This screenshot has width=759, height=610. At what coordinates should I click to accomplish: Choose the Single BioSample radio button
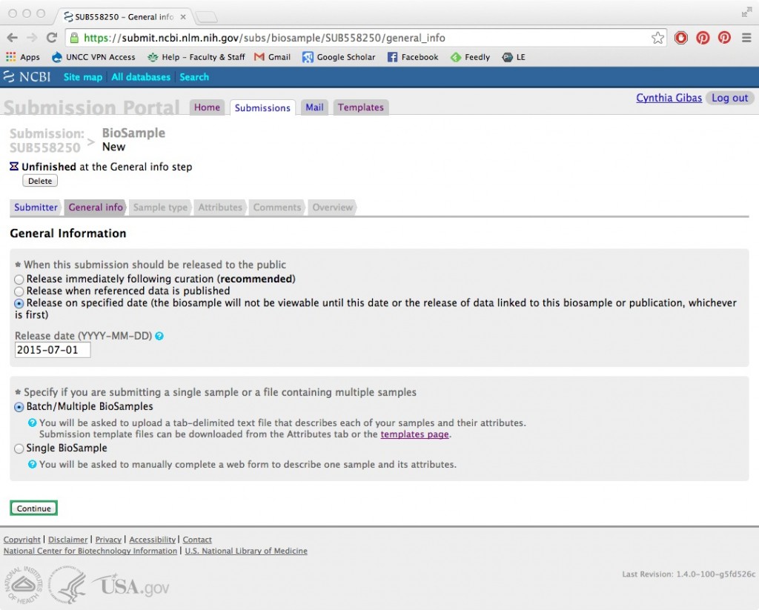pyautogui.click(x=19, y=448)
